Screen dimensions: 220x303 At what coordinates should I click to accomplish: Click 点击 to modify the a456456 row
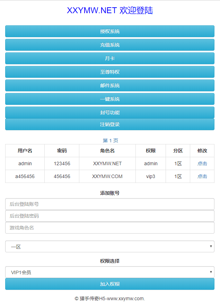pyautogui.click(x=202, y=176)
